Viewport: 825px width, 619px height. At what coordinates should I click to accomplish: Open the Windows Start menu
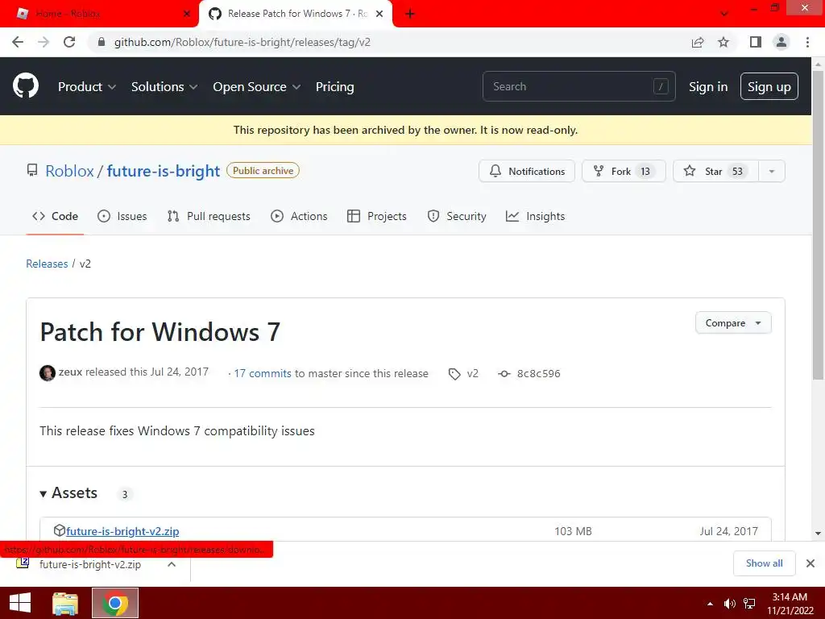(20, 603)
